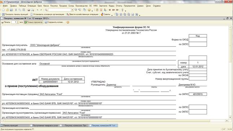Click the Redo arrow icon
This screenshot has height=131, width=233.
(41, 10)
